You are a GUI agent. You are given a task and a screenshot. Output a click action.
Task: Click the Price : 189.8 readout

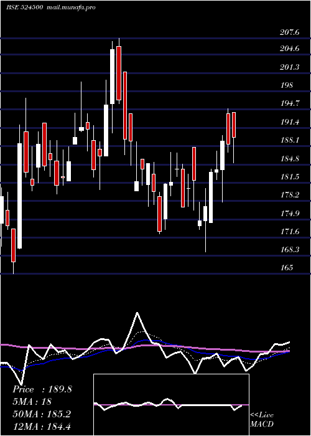(x=42, y=389)
